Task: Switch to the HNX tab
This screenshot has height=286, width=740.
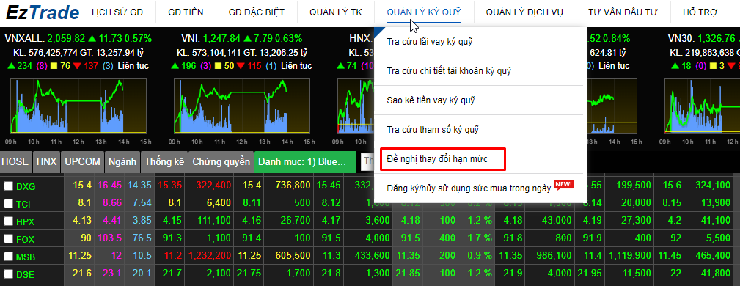Action: click(46, 162)
